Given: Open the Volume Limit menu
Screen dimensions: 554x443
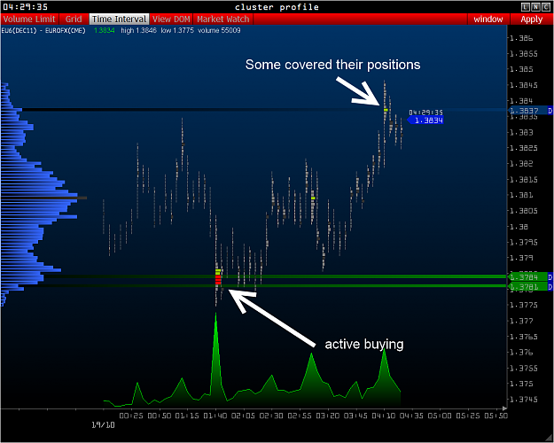Looking at the screenshot, I should click(x=29, y=19).
